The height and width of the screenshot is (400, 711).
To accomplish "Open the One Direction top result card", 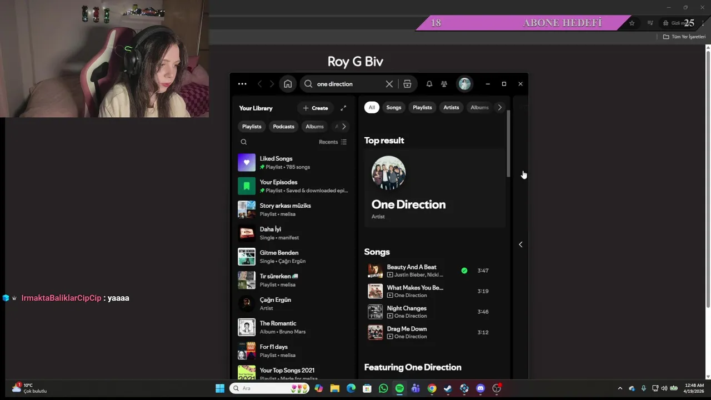I will (435, 188).
